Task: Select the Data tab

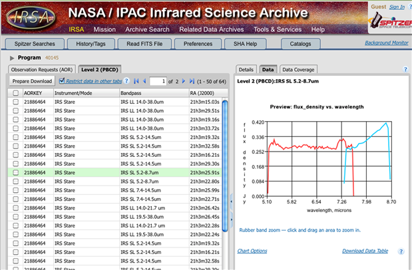Action: [268, 70]
